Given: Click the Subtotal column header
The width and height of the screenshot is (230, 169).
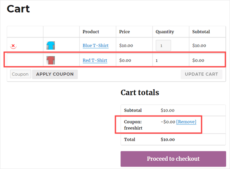Looking at the screenshot, I should (x=201, y=32).
